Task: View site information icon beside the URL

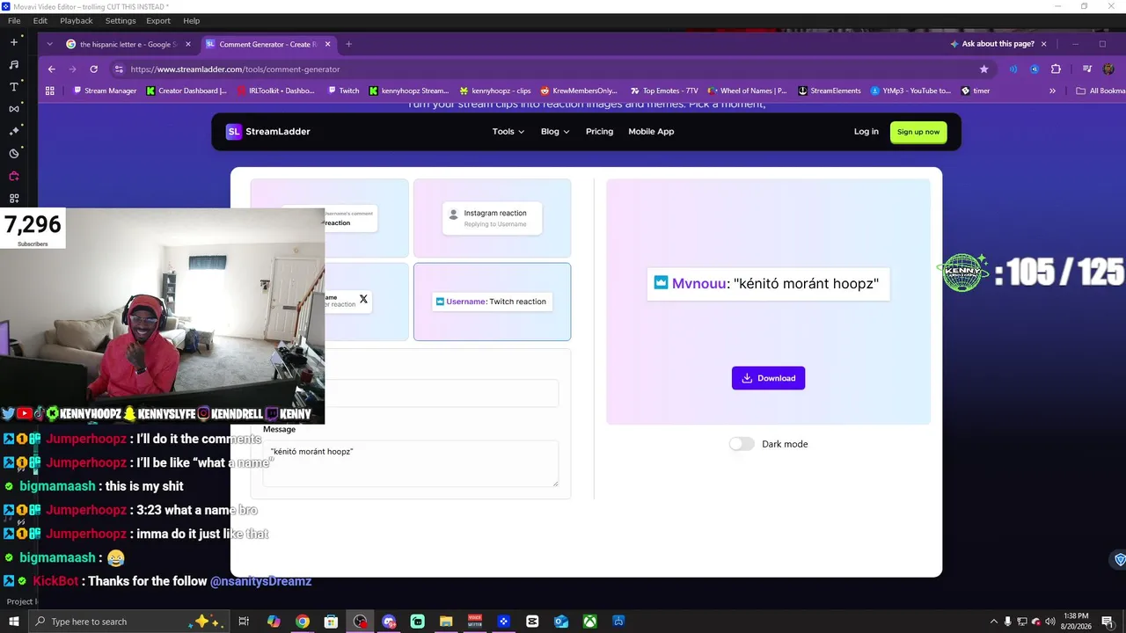Action: 119,69
